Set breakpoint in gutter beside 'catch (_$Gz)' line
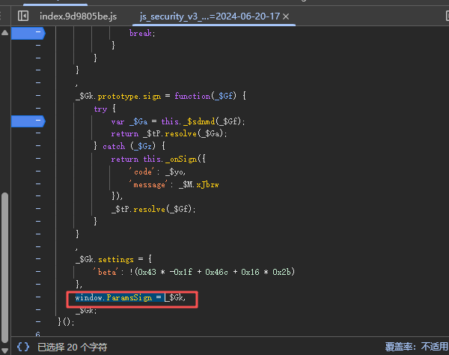449x355 pixels. coord(38,145)
